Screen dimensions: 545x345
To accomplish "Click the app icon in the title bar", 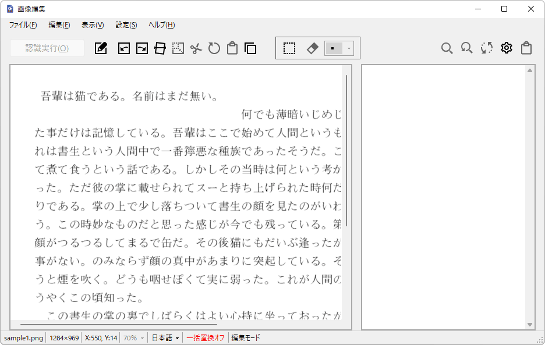I will tap(10, 9).
